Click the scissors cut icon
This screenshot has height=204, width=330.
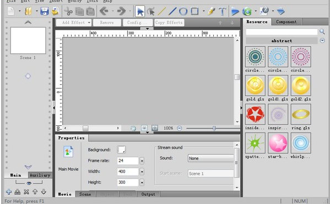pyautogui.click(x=68, y=11)
